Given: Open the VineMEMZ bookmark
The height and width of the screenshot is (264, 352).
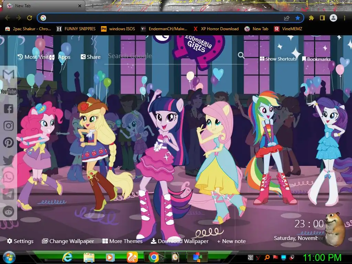Looking at the screenshot, I should point(288,29).
